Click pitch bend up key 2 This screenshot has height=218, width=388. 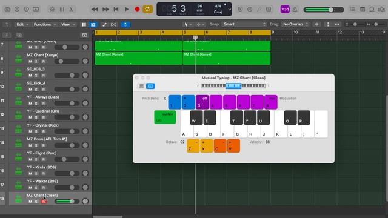(x=189, y=102)
